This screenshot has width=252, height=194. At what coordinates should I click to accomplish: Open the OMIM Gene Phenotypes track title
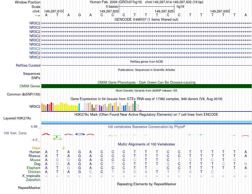click(146, 82)
